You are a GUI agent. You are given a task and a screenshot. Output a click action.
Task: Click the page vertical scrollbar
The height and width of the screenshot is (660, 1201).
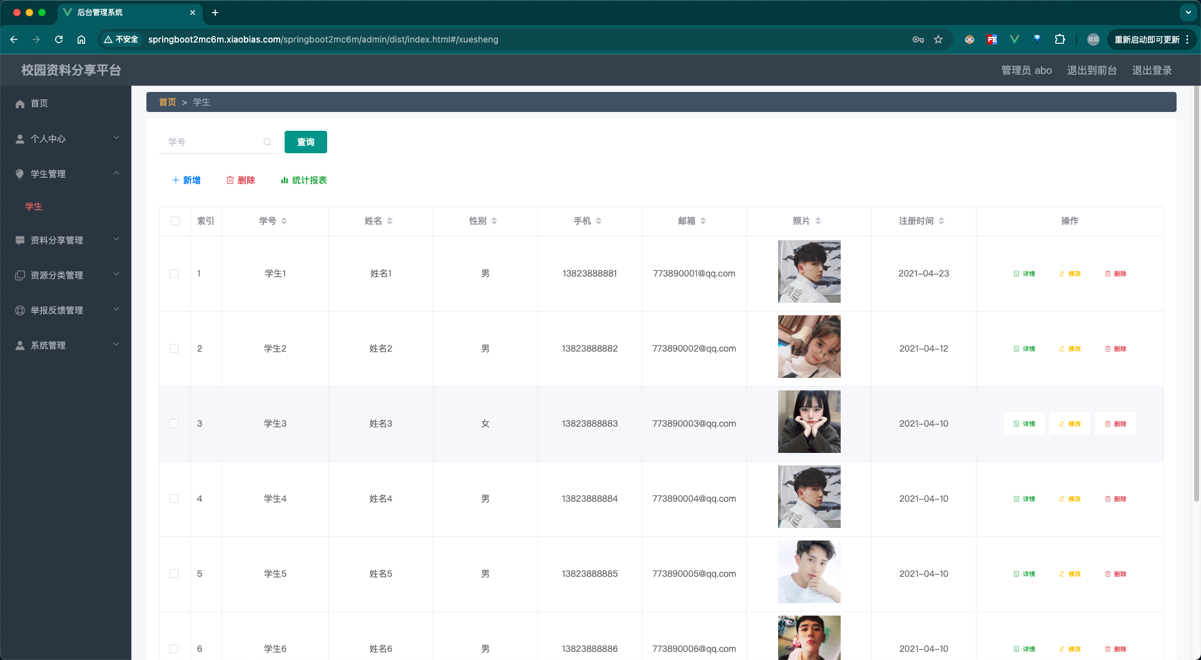click(1196, 294)
